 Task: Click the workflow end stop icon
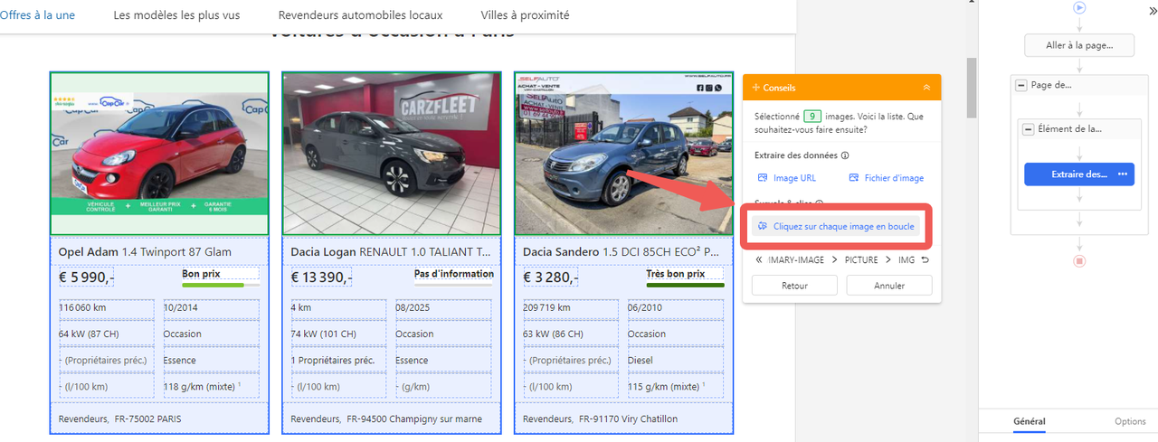pyautogui.click(x=1078, y=261)
